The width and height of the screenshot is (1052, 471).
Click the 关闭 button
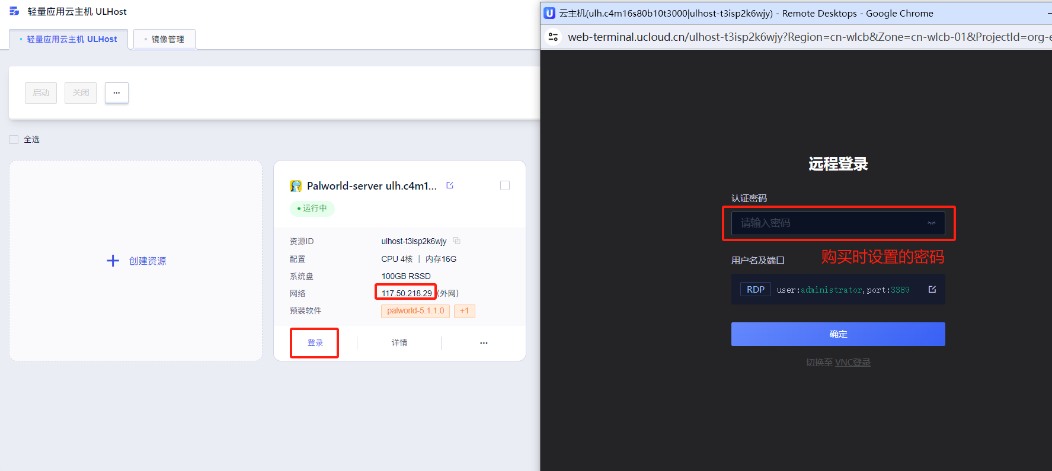pyautogui.click(x=81, y=92)
